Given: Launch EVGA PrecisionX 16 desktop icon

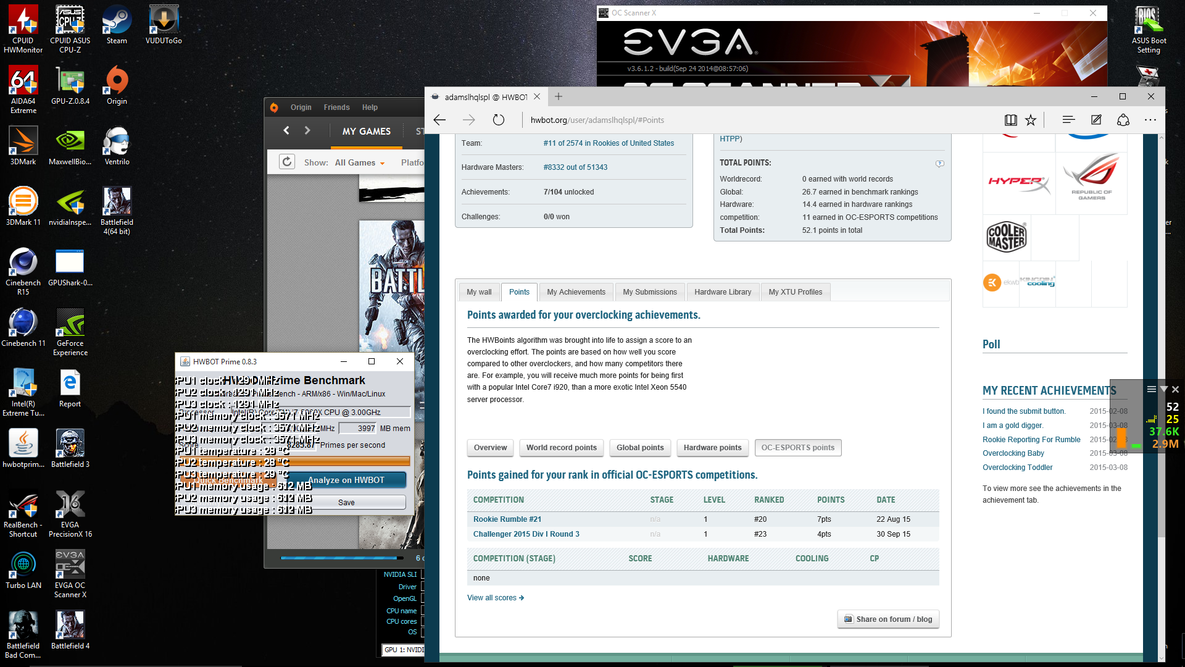Looking at the screenshot, I should (x=70, y=513).
